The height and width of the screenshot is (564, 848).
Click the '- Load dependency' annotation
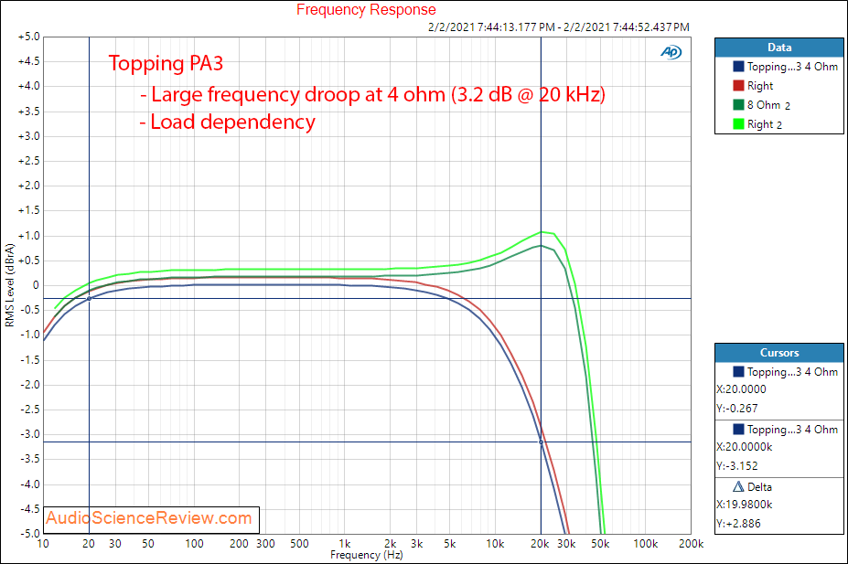227,122
